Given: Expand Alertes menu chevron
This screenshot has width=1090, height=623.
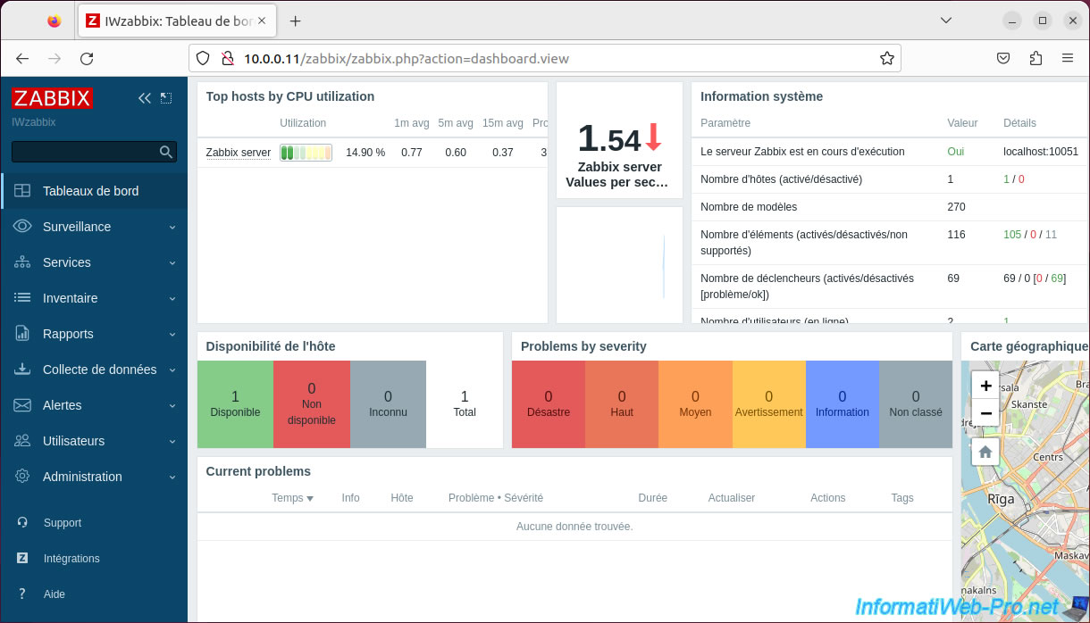Looking at the screenshot, I should [172, 406].
